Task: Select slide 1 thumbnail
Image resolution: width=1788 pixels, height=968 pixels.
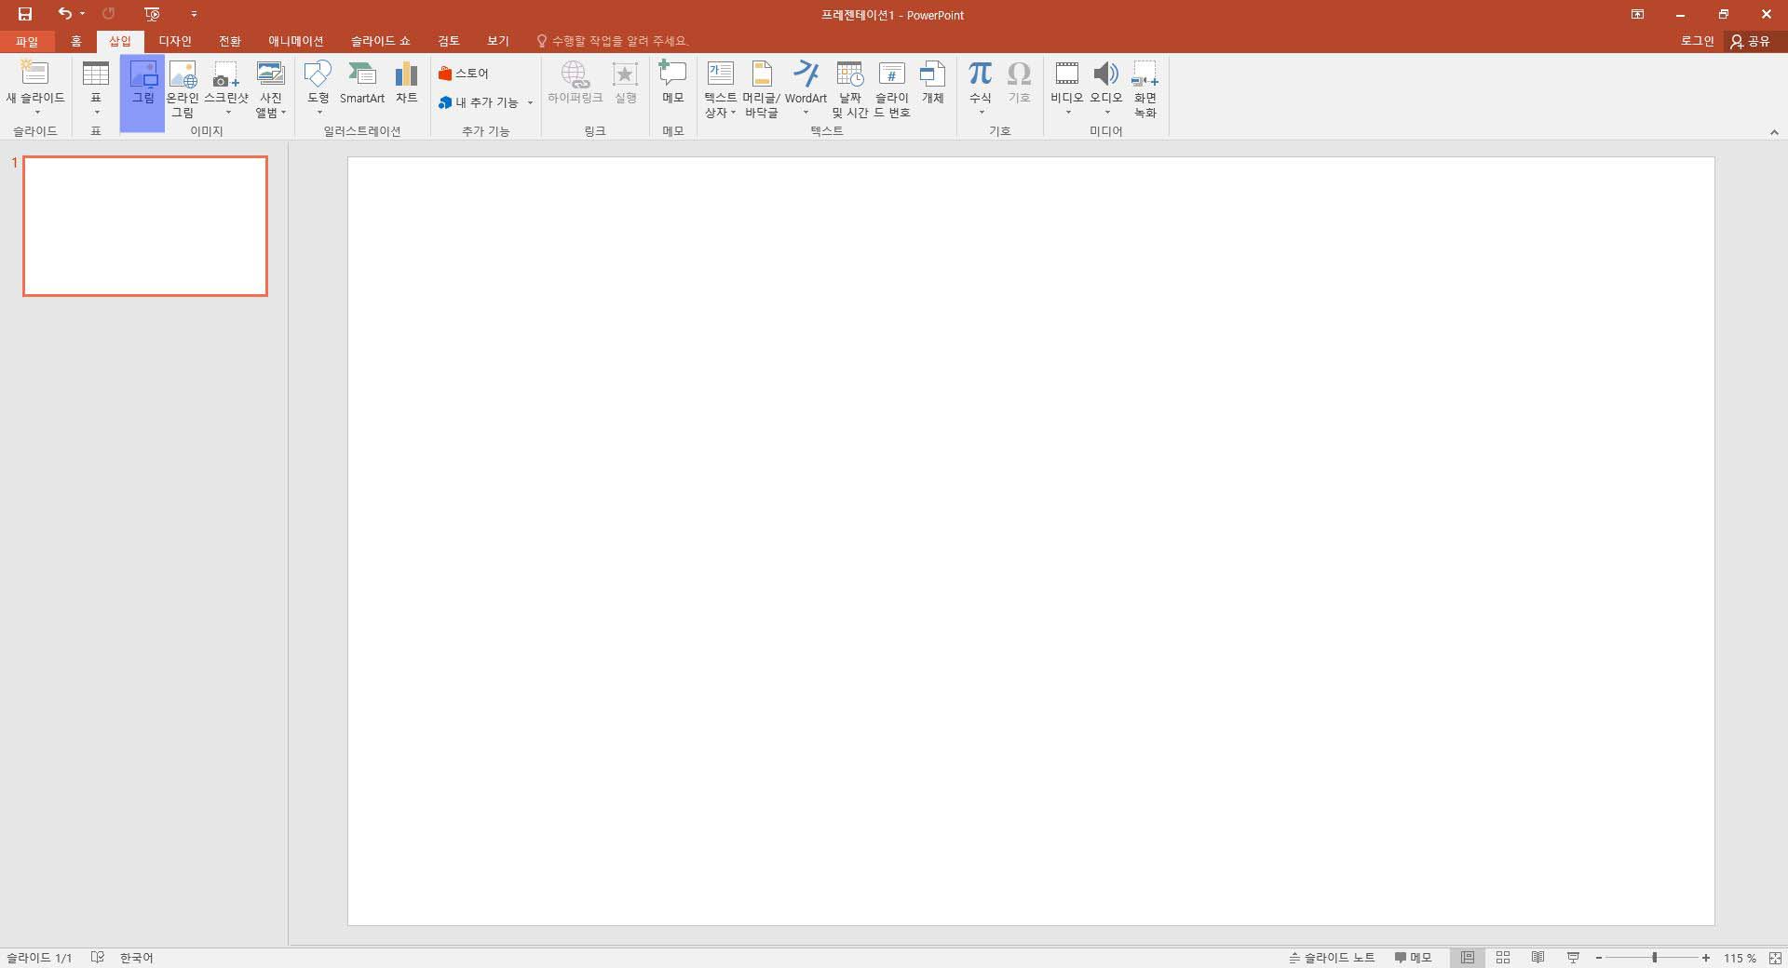Action: [x=145, y=226]
